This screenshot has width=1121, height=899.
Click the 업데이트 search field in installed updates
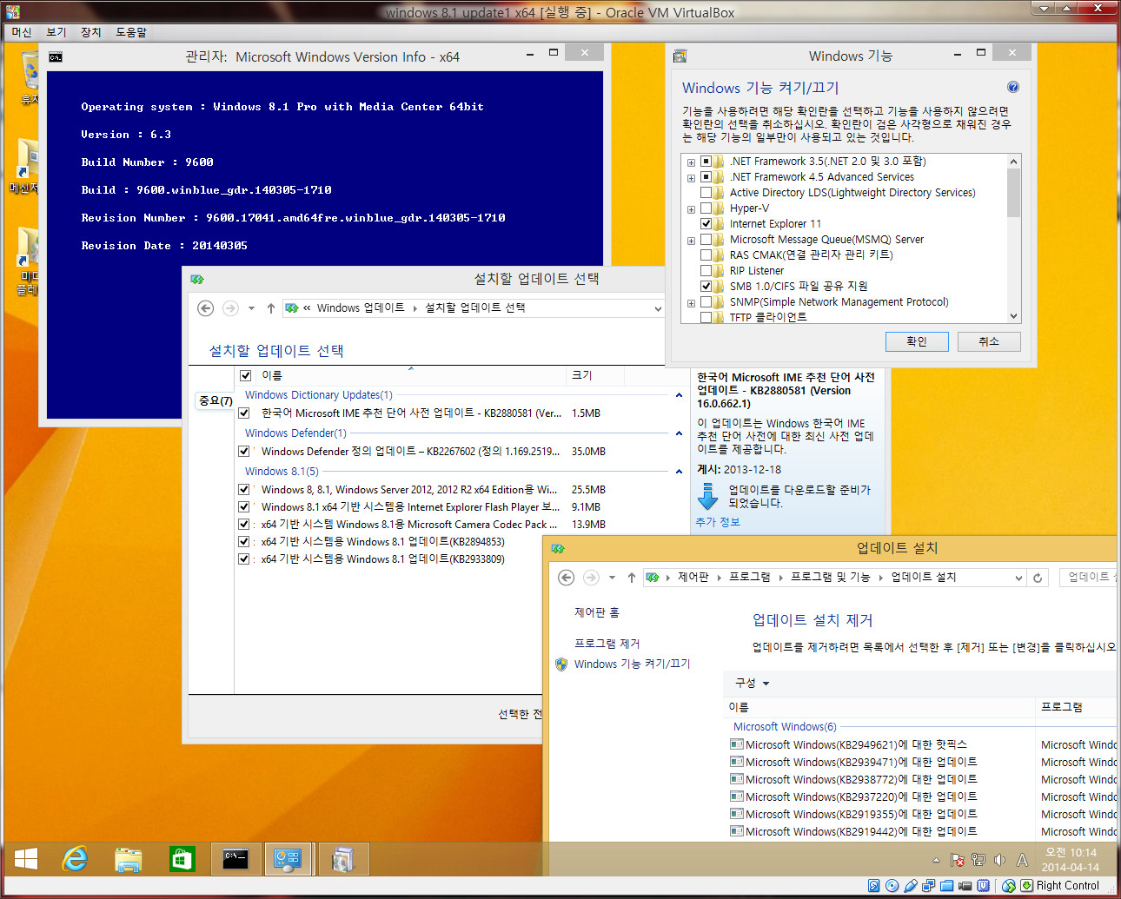point(1088,577)
